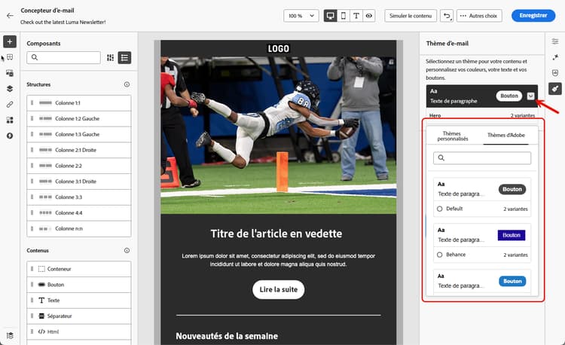This screenshot has height=345, width=565.
Task: Switch components to grid view
Action: [110, 57]
